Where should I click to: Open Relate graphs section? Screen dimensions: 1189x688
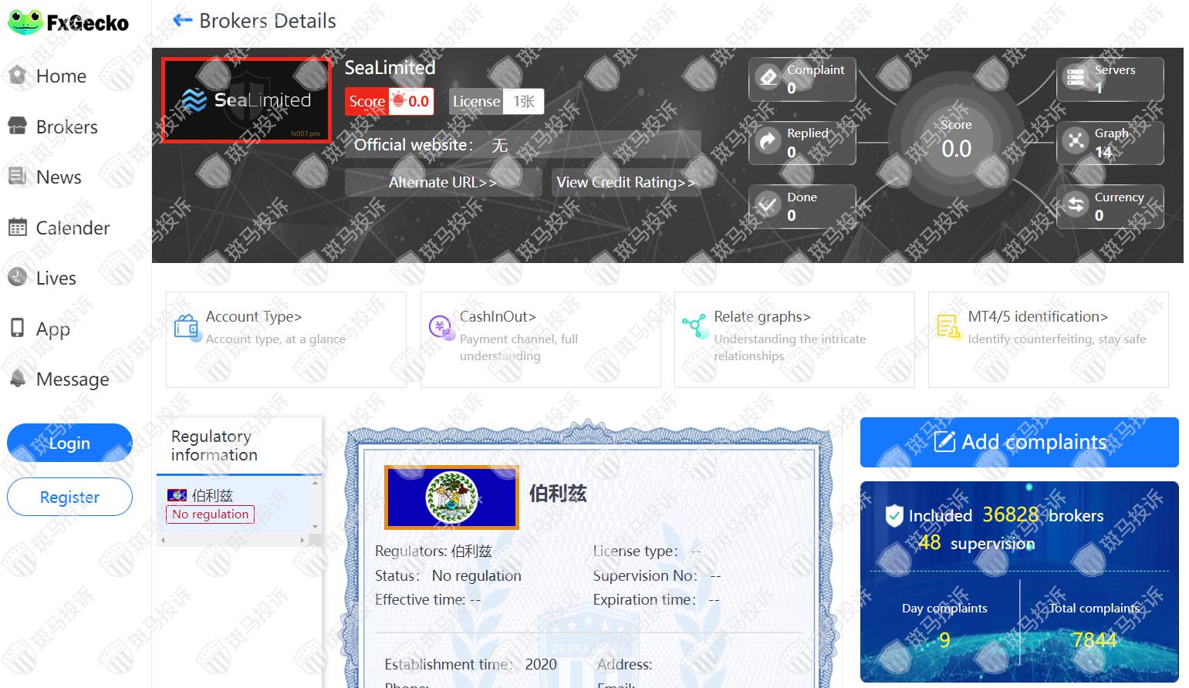(x=794, y=339)
